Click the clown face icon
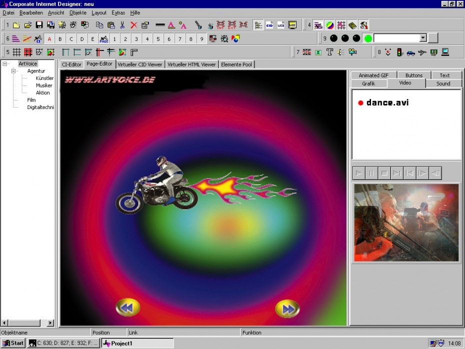Image resolution: width=465 pixels, height=349 pixels. coord(388,52)
